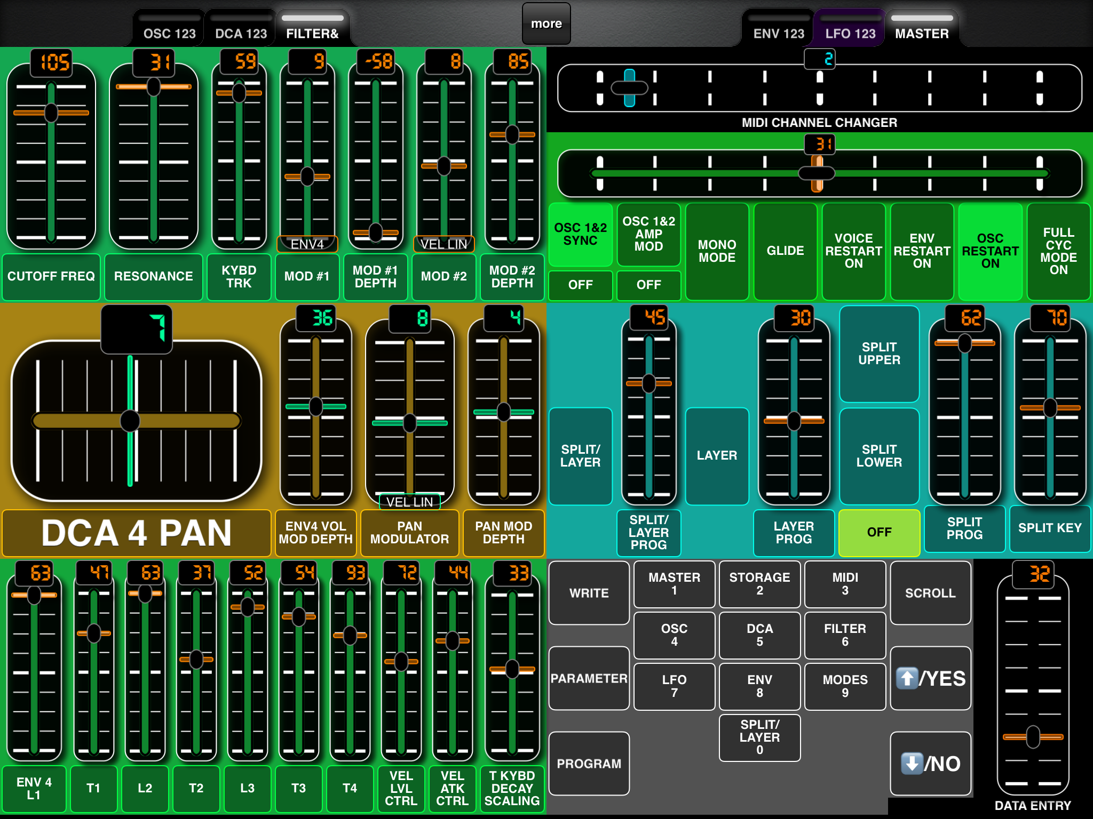The image size is (1093, 819).
Task: Toggle the split OFF green button
Action: click(x=880, y=532)
